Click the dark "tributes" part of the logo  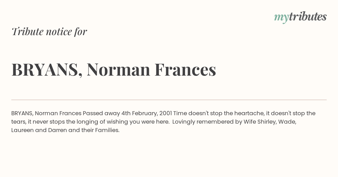click(x=308, y=17)
